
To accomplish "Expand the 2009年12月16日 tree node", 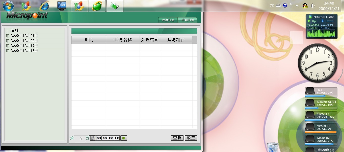I will coord(8,51).
